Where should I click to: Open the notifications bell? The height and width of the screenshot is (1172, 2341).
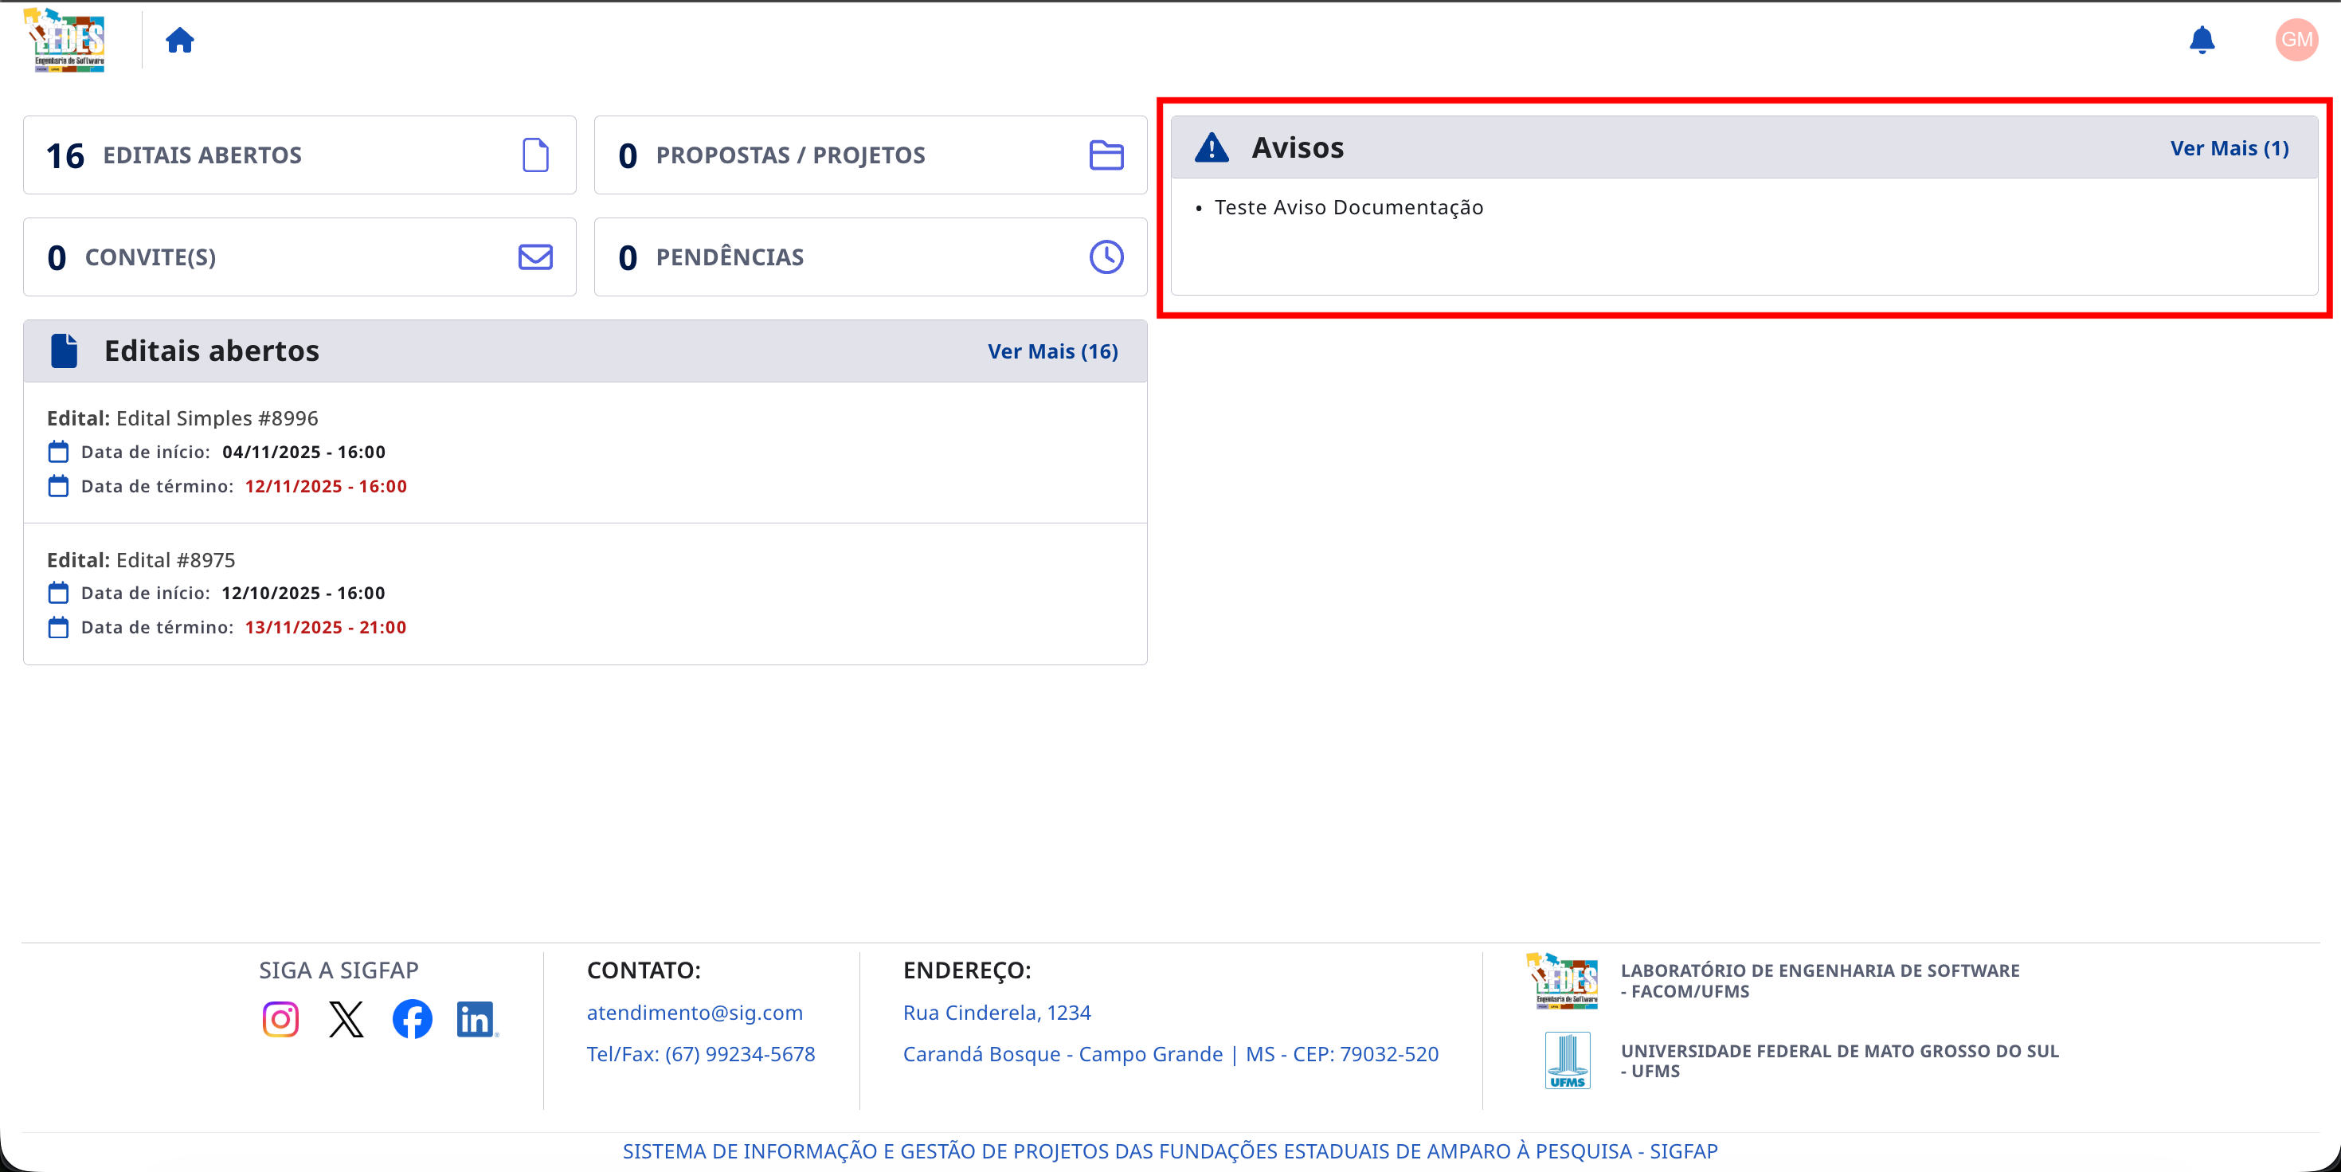coord(2200,39)
